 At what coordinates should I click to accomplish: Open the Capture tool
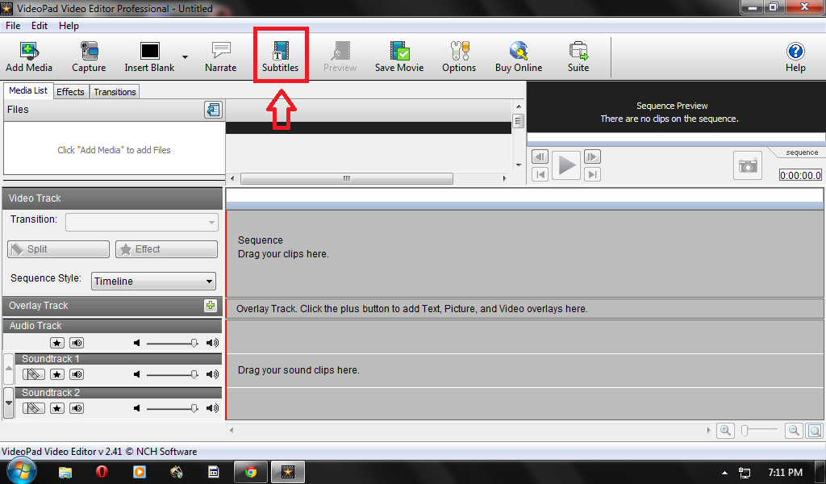click(x=89, y=57)
